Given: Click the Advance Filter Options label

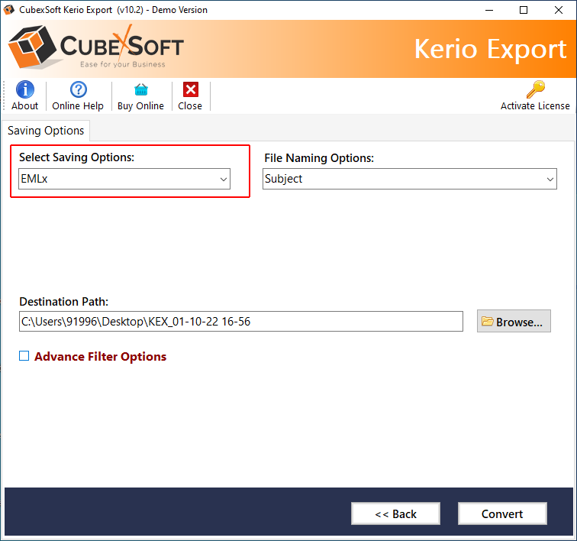Looking at the screenshot, I should click(101, 356).
